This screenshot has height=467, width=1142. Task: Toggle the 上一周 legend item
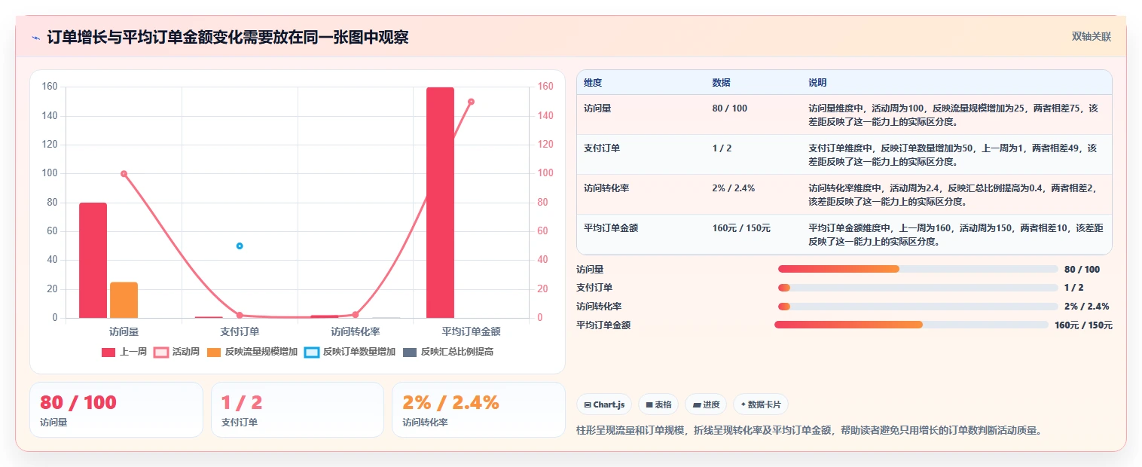124,352
